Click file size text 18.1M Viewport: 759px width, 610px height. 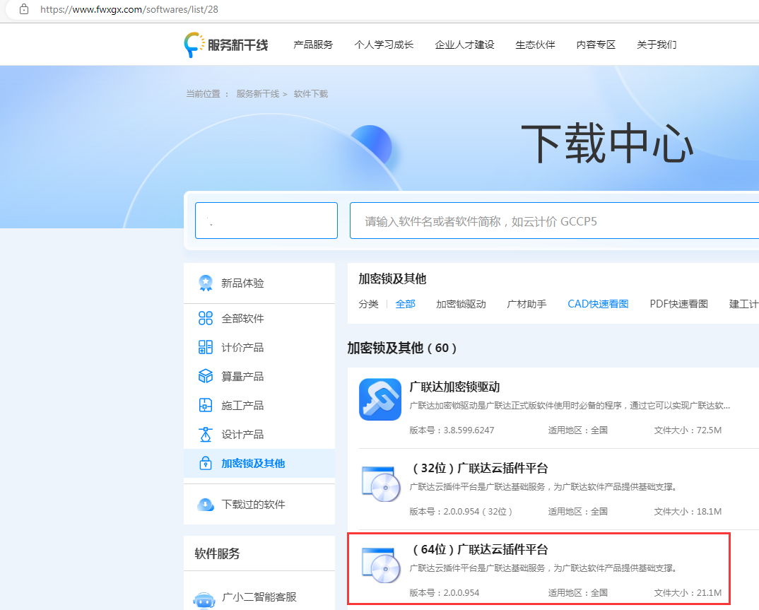coord(709,512)
